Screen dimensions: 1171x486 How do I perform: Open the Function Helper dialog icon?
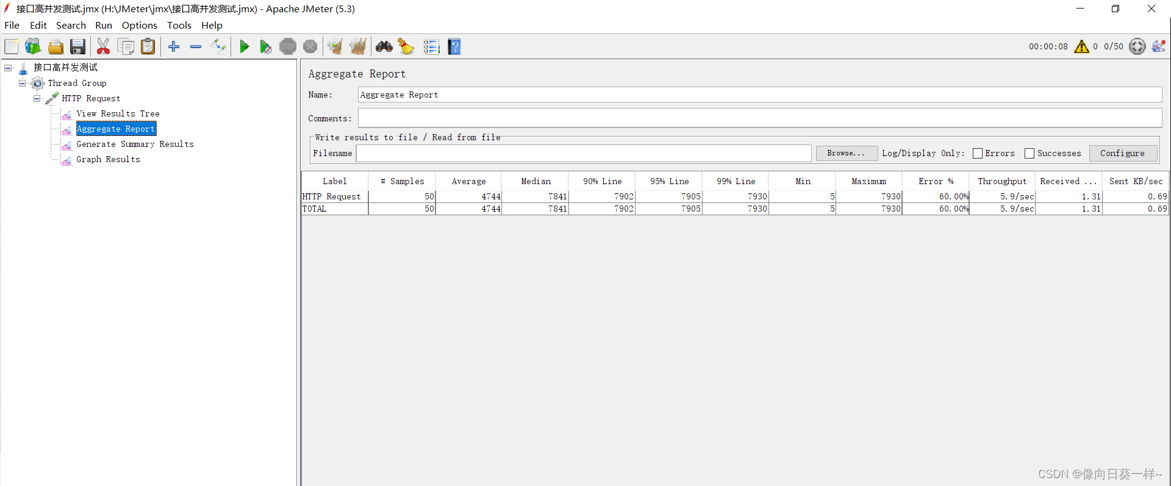[432, 46]
